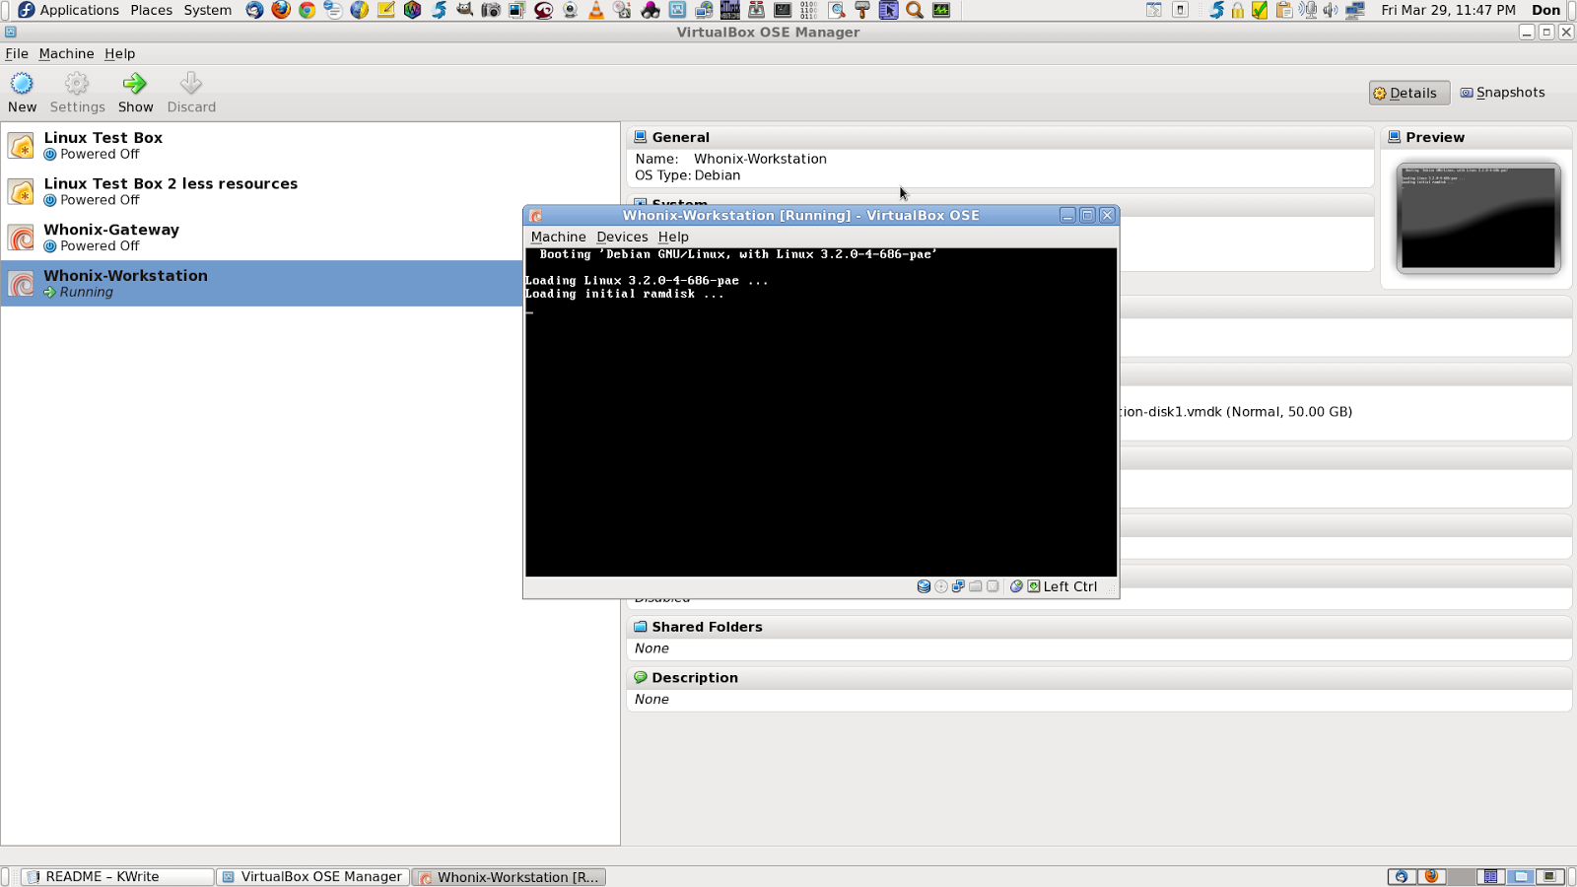Select Linux Test Box 2 less resources
Image resolution: width=1577 pixels, height=887 pixels.
pyautogui.click(x=310, y=191)
